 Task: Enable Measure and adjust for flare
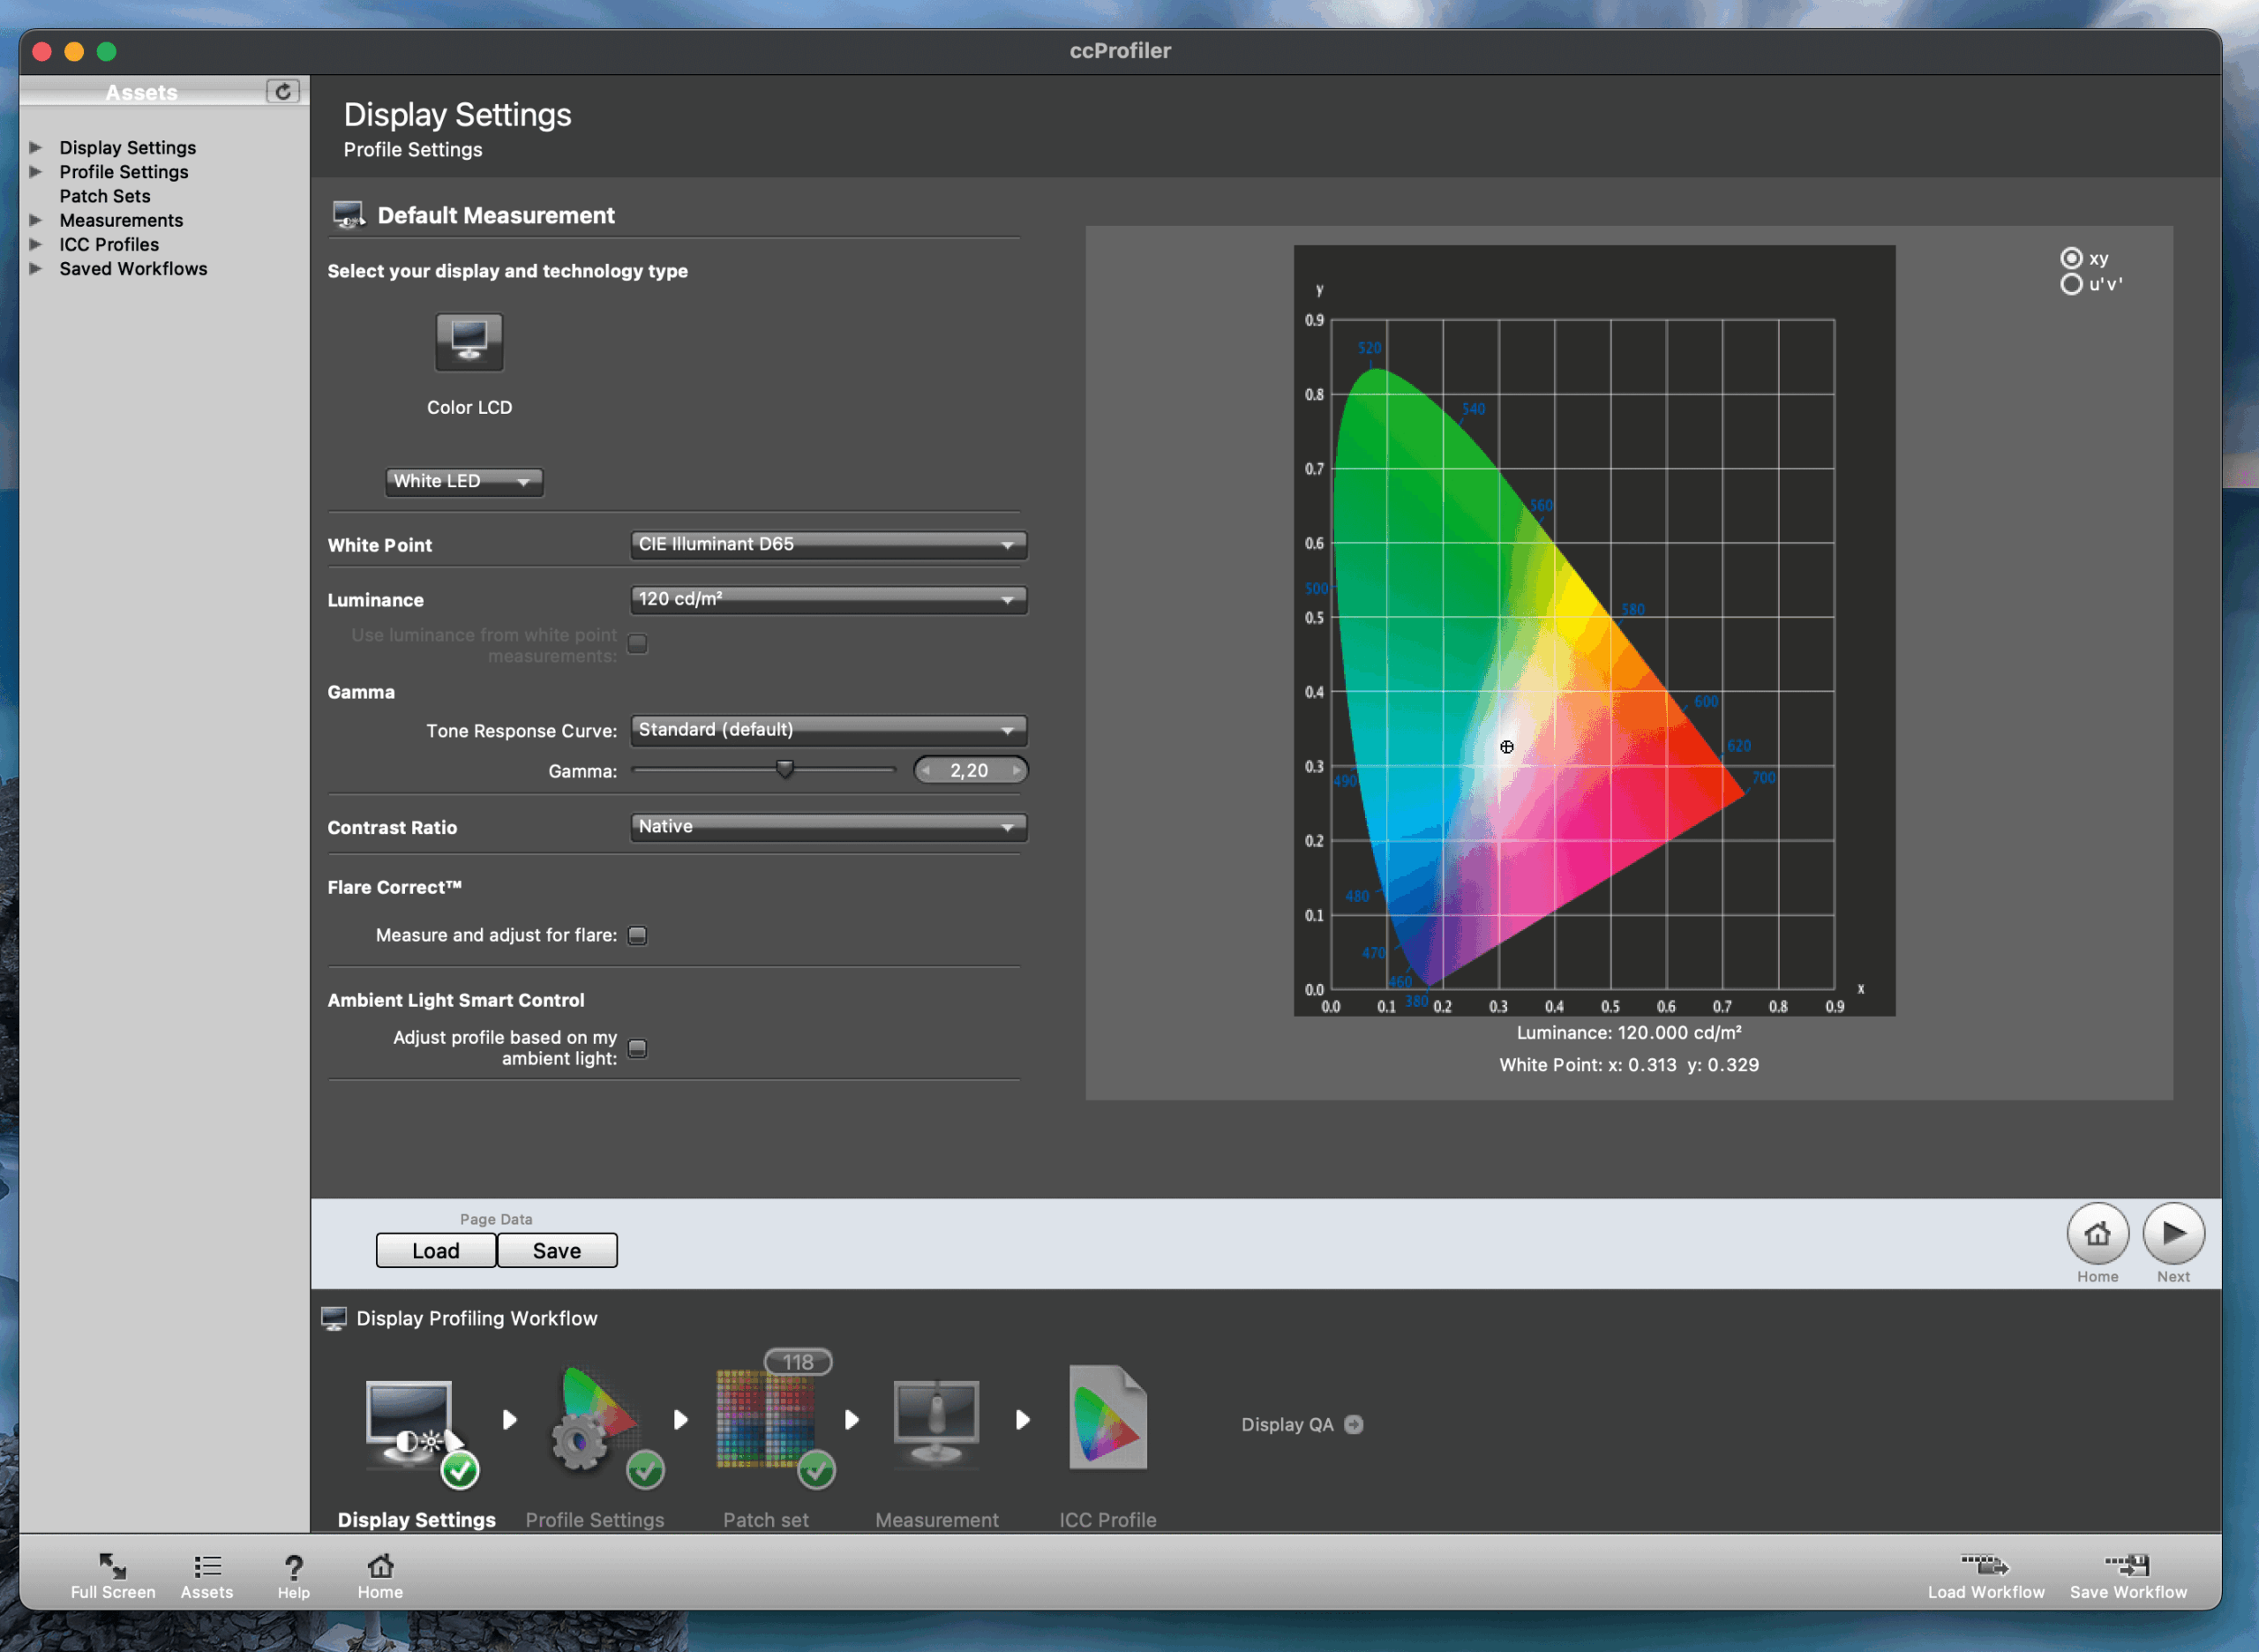[x=637, y=935]
